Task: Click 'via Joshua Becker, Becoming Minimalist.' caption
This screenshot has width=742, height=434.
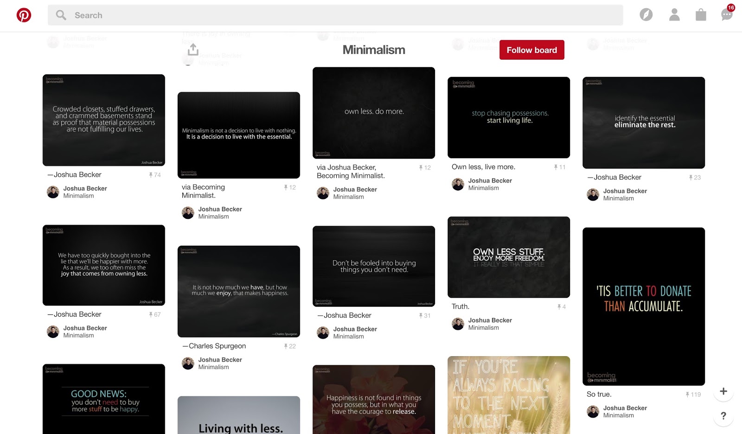Action: (351, 172)
